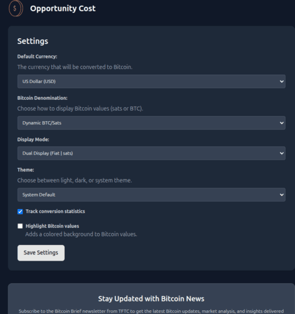Click the chevron arrow on Dual Display dropdown
Image resolution: width=295 pixels, height=314 pixels.
[x=282, y=153]
